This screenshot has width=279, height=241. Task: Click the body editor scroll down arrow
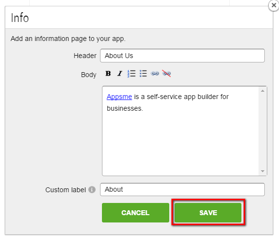tap(262, 171)
